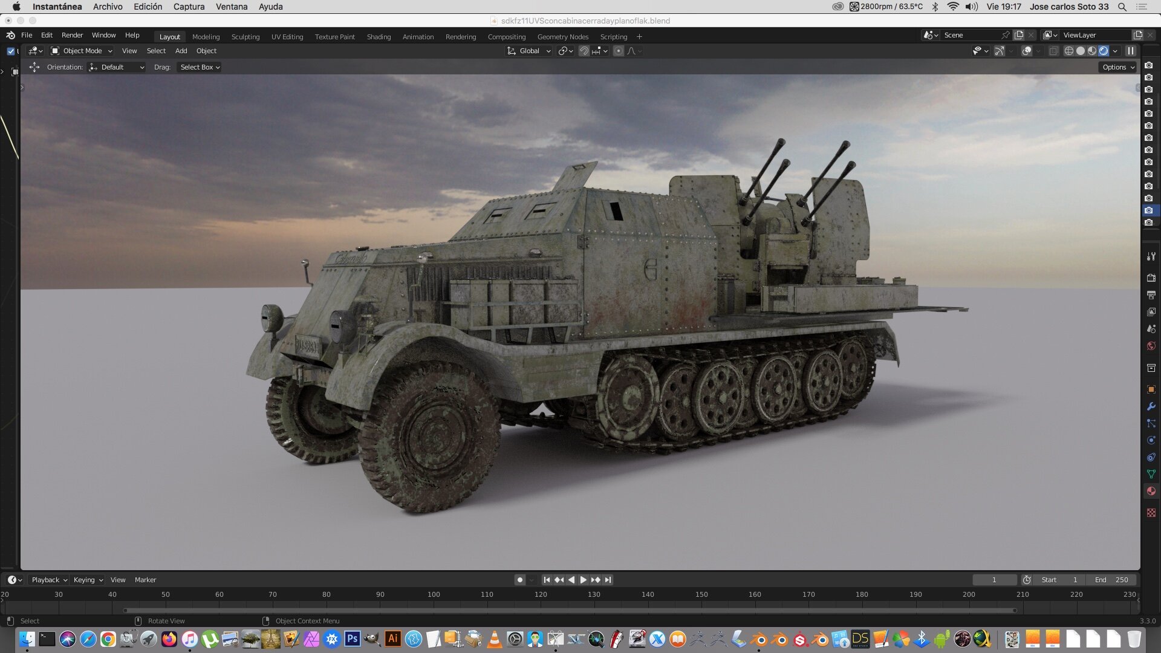The image size is (1161, 653).
Task: Toggle the last render slot camera icon
Action: 1148,223
